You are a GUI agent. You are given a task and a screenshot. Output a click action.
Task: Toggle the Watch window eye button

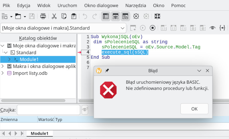(116, 16)
